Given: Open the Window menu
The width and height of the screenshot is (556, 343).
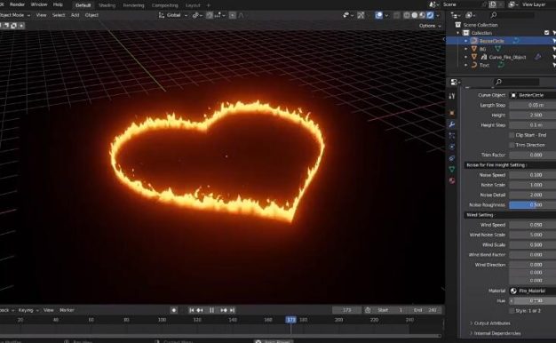Looking at the screenshot, I should pyautogui.click(x=39, y=4).
